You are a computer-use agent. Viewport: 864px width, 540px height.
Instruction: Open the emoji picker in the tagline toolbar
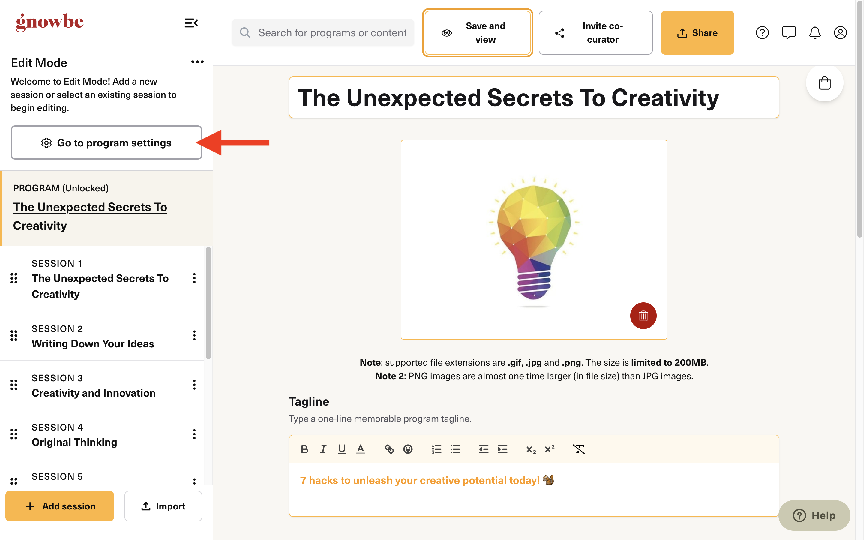408,449
